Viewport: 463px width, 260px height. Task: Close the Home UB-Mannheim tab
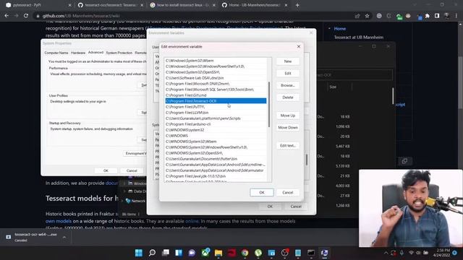286,5
